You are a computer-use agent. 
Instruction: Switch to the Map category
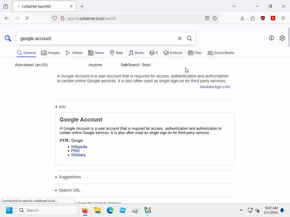point(116,53)
